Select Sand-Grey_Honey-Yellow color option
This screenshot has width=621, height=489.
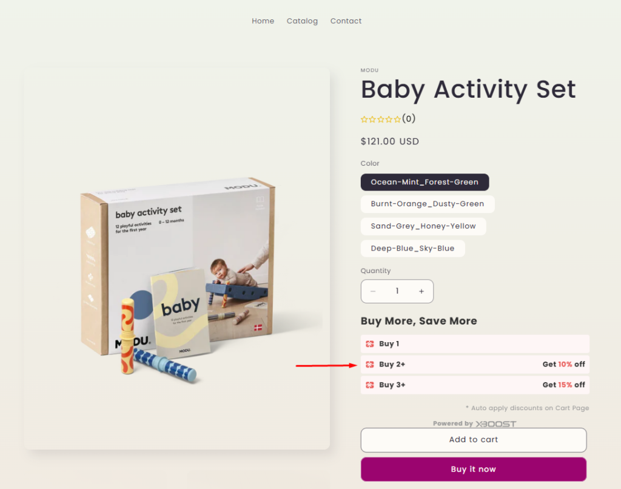coord(423,226)
